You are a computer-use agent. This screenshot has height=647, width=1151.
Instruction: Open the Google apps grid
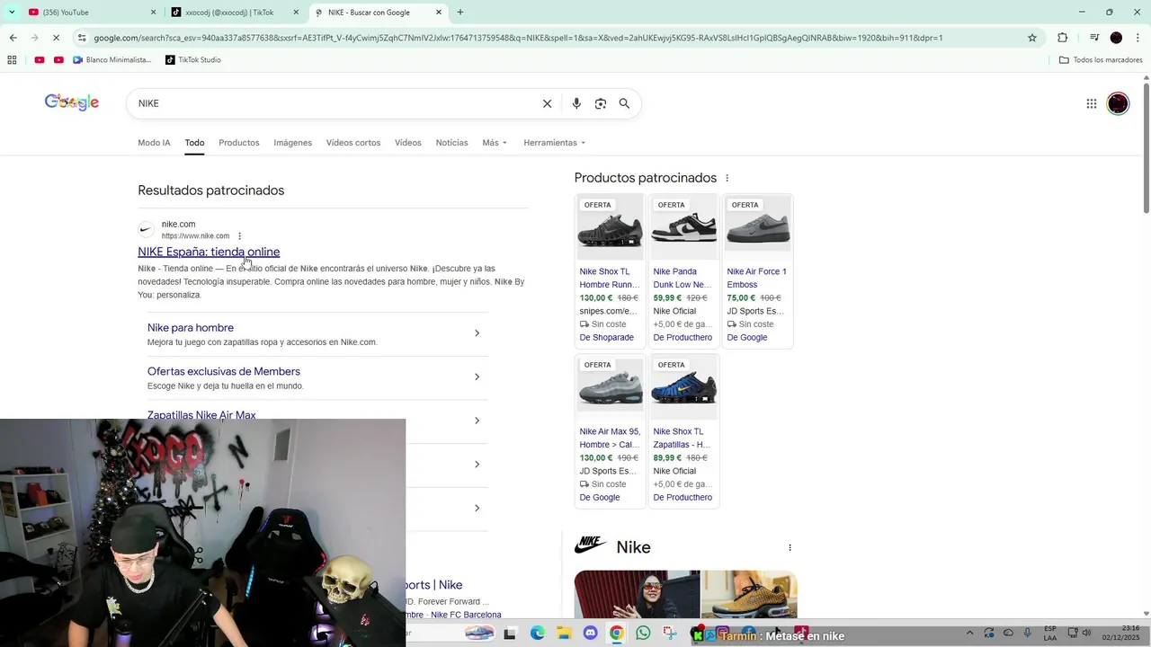tap(1092, 103)
